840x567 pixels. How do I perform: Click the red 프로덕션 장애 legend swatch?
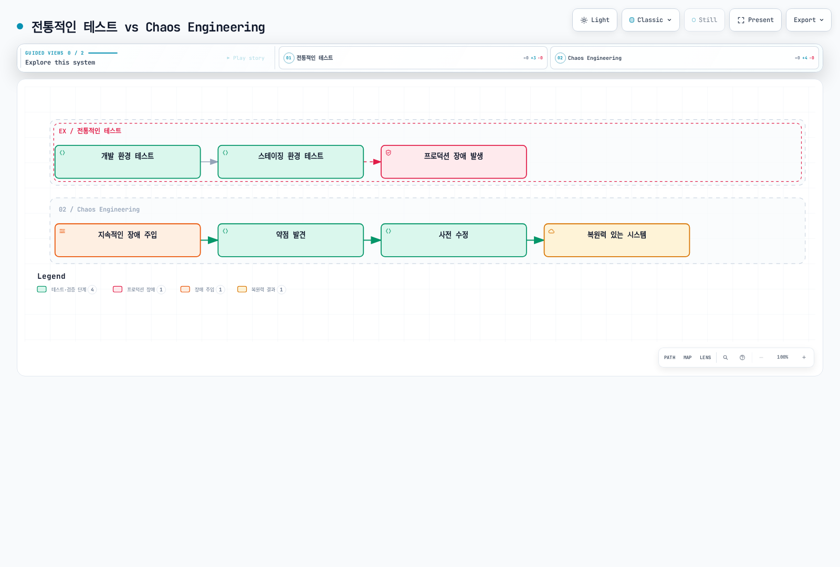pyautogui.click(x=118, y=289)
